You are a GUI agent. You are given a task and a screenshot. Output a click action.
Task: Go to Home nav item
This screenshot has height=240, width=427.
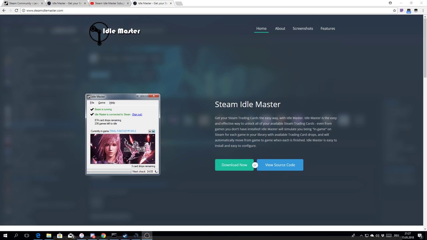(261, 28)
